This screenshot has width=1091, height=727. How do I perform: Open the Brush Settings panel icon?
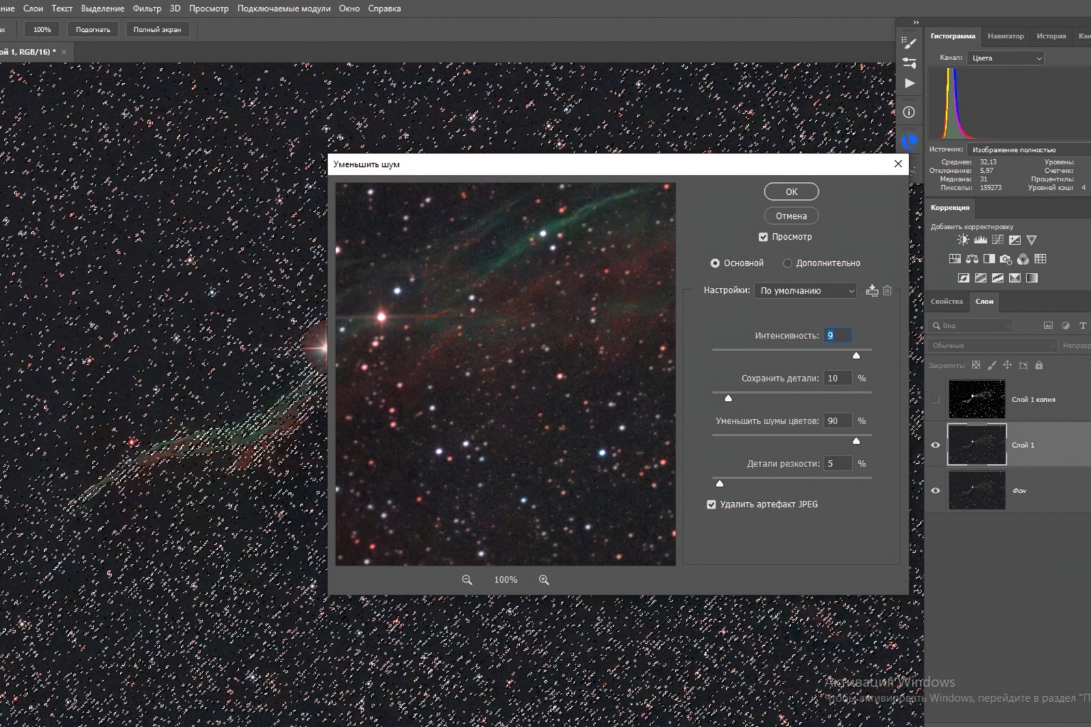point(909,43)
